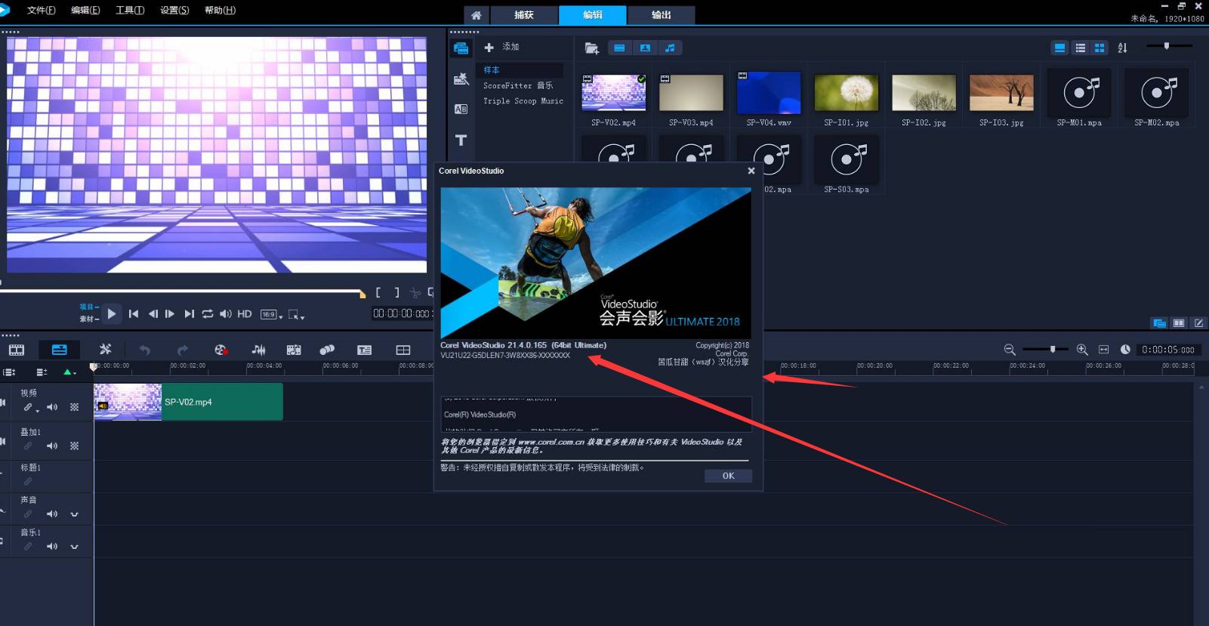Open the 工具(T) menu
Image resolution: width=1209 pixels, height=626 pixels.
coord(130,11)
